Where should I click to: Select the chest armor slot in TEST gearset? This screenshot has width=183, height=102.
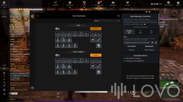[x=63, y=34]
